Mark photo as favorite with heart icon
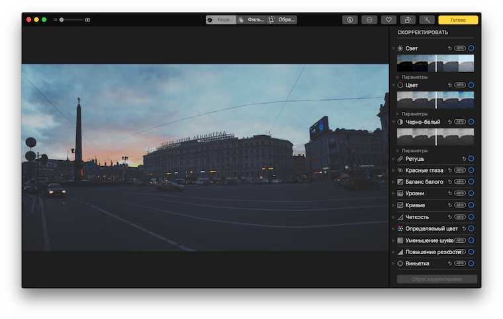 [x=389, y=20]
